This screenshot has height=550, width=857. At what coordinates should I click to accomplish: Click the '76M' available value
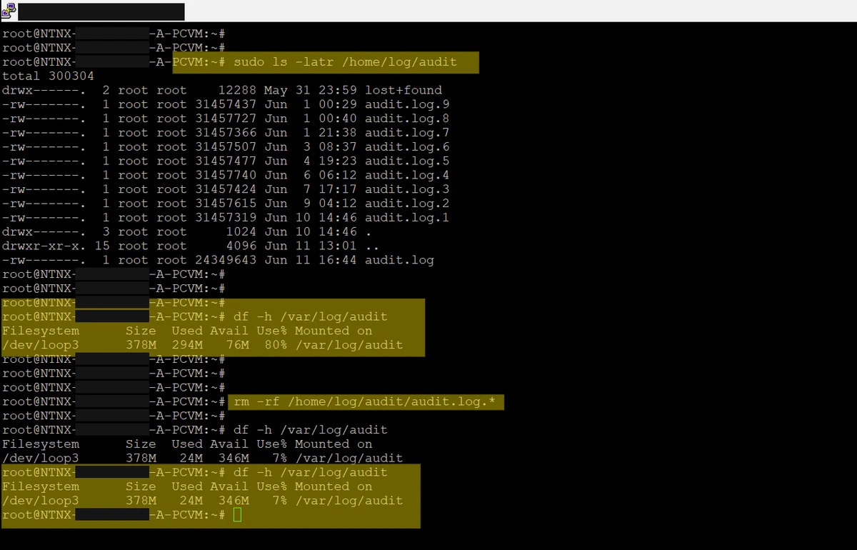(237, 345)
